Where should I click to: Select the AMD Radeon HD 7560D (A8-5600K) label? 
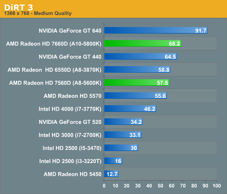pos(55,83)
